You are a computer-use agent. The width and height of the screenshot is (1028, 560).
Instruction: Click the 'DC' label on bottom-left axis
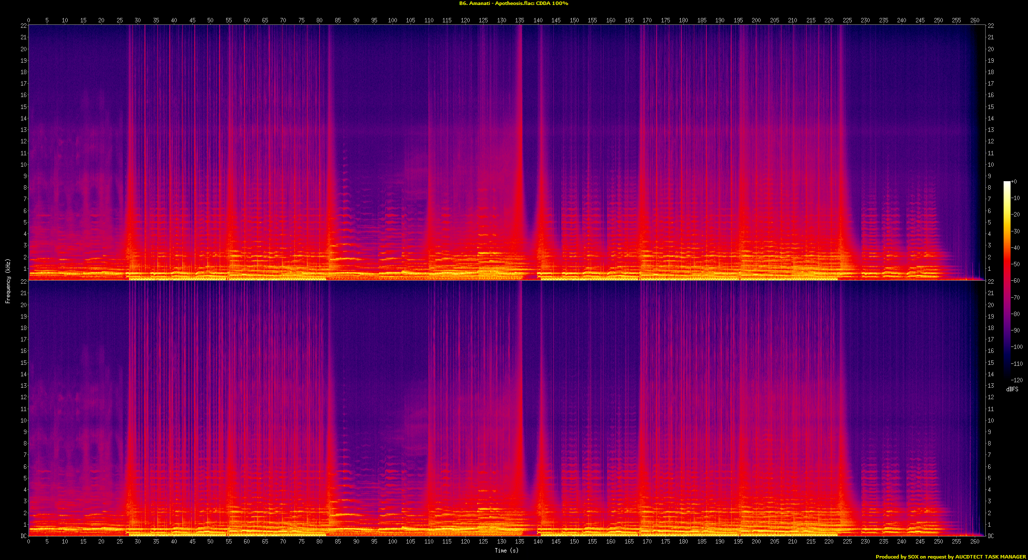pyautogui.click(x=23, y=536)
